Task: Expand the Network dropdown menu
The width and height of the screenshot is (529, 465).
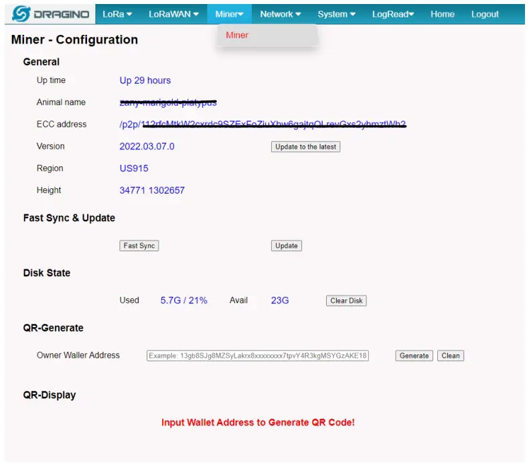Action: (x=280, y=14)
